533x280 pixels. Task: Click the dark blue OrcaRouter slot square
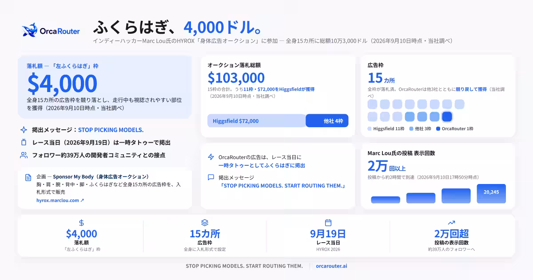447,117
